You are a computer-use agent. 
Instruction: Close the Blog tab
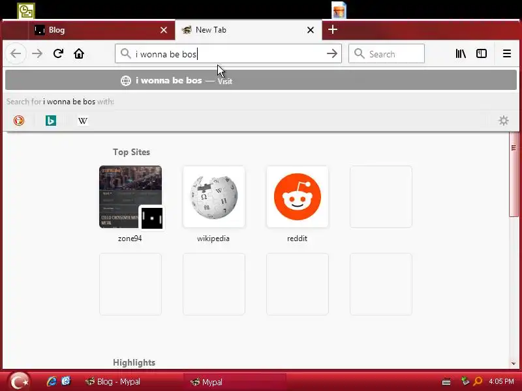[x=164, y=30]
